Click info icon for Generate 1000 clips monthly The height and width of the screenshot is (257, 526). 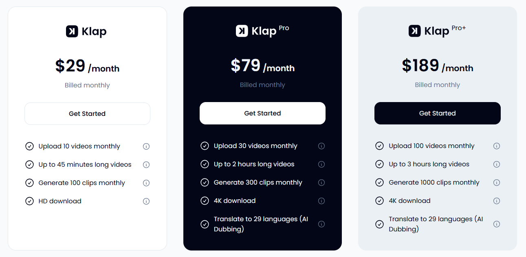click(497, 183)
